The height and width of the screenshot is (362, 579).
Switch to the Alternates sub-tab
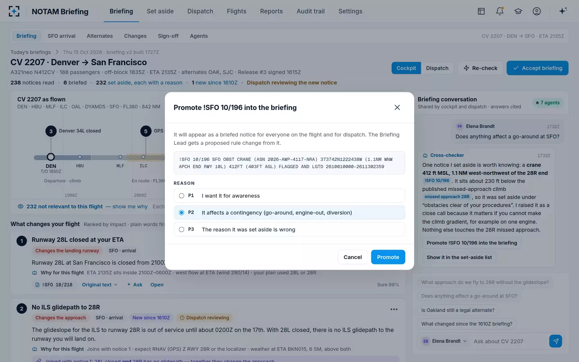coord(100,36)
